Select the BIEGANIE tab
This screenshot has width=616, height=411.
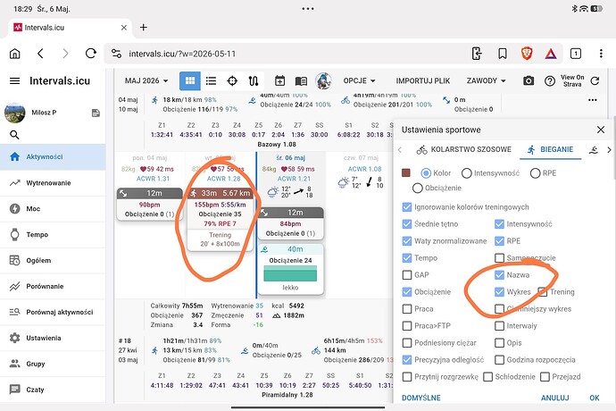coord(550,150)
